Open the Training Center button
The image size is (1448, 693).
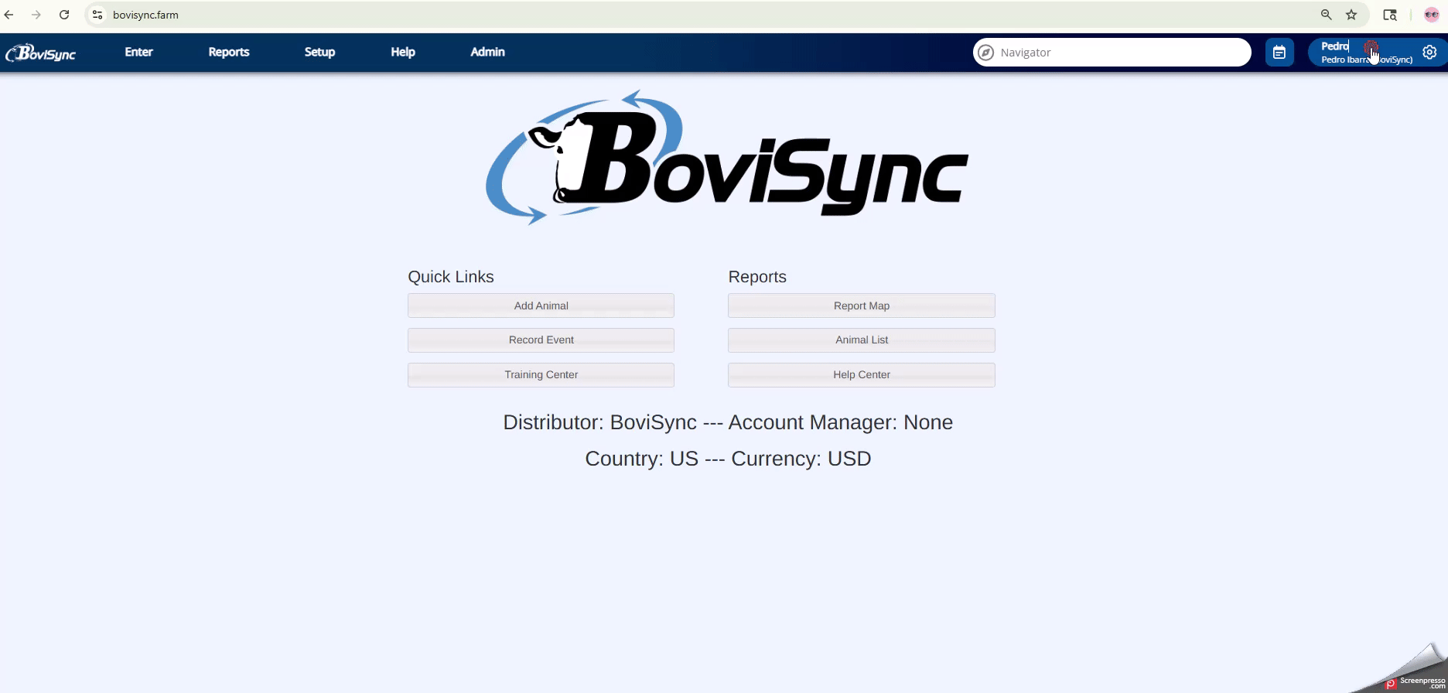point(541,375)
